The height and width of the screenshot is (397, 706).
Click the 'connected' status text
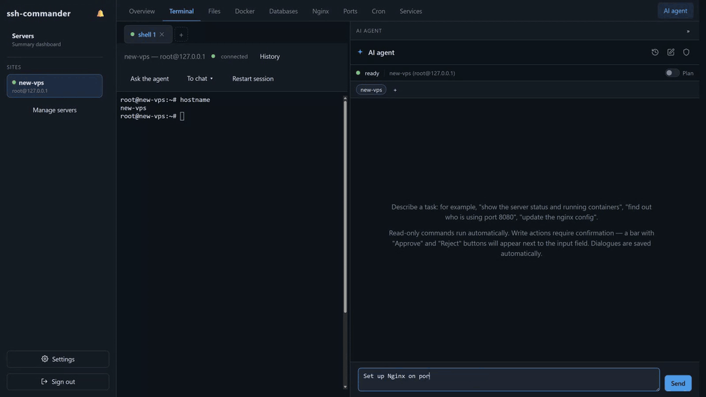click(x=234, y=57)
